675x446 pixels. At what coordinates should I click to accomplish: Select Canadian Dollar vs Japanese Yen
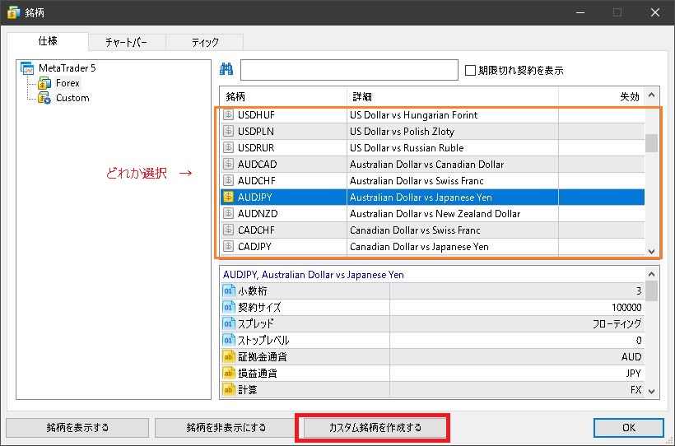click(x=419, y=246)
